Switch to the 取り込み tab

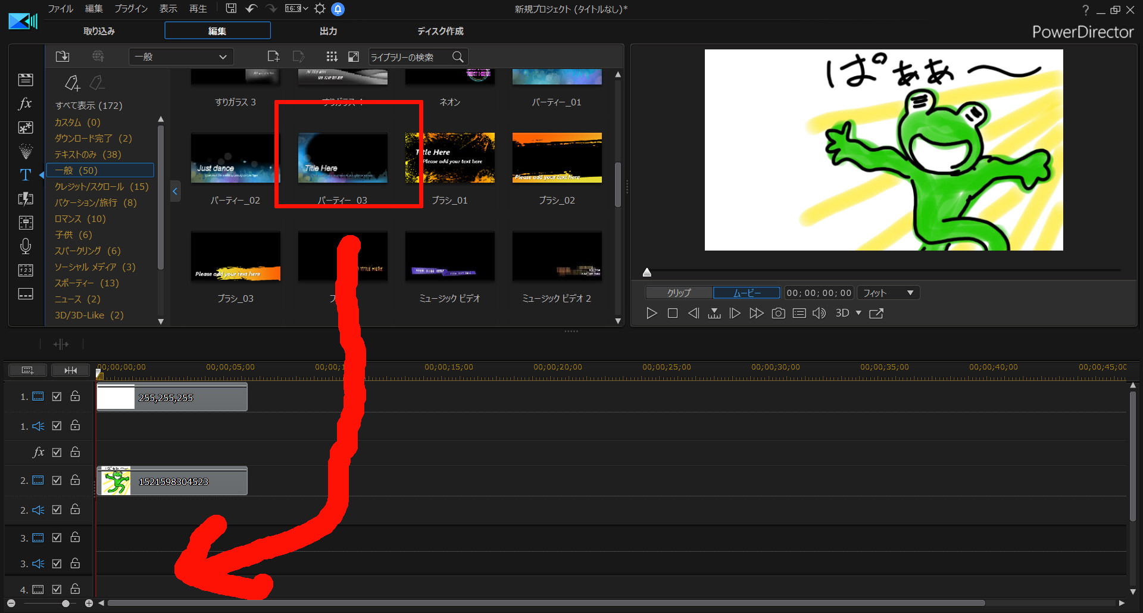coord(99,31)
